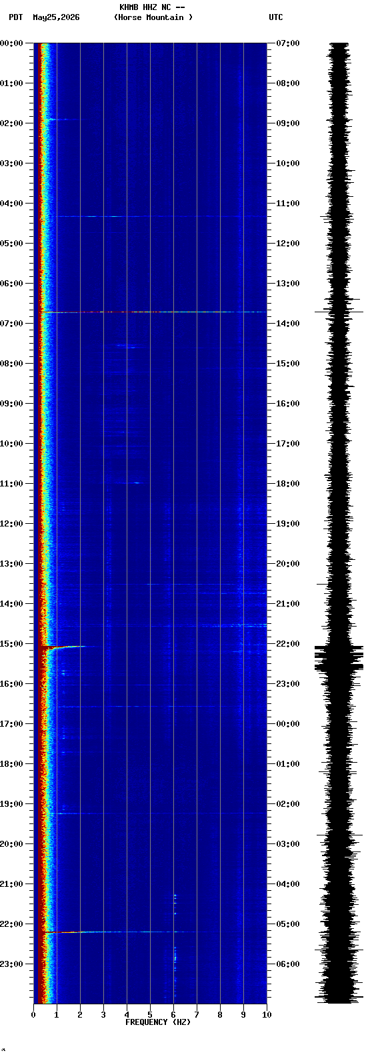The image size is (368, 1057).
Task: Select the 08:00 label on the UTC axis
Action: tap(288, 83)
